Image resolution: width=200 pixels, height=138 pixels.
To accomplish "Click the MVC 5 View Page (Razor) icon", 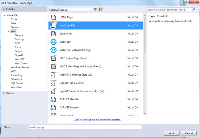I will coord(54,58).
